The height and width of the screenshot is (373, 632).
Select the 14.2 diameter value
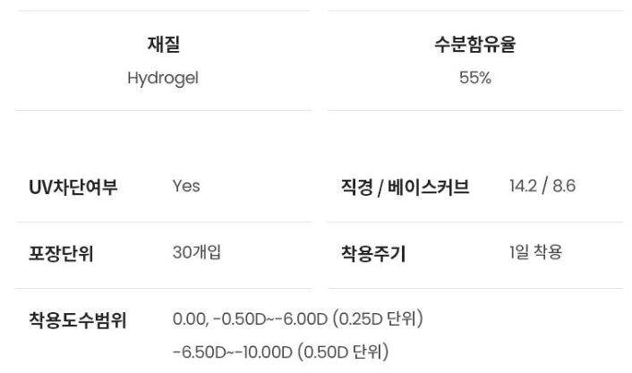pyautogui.click(x=523, y=186)
